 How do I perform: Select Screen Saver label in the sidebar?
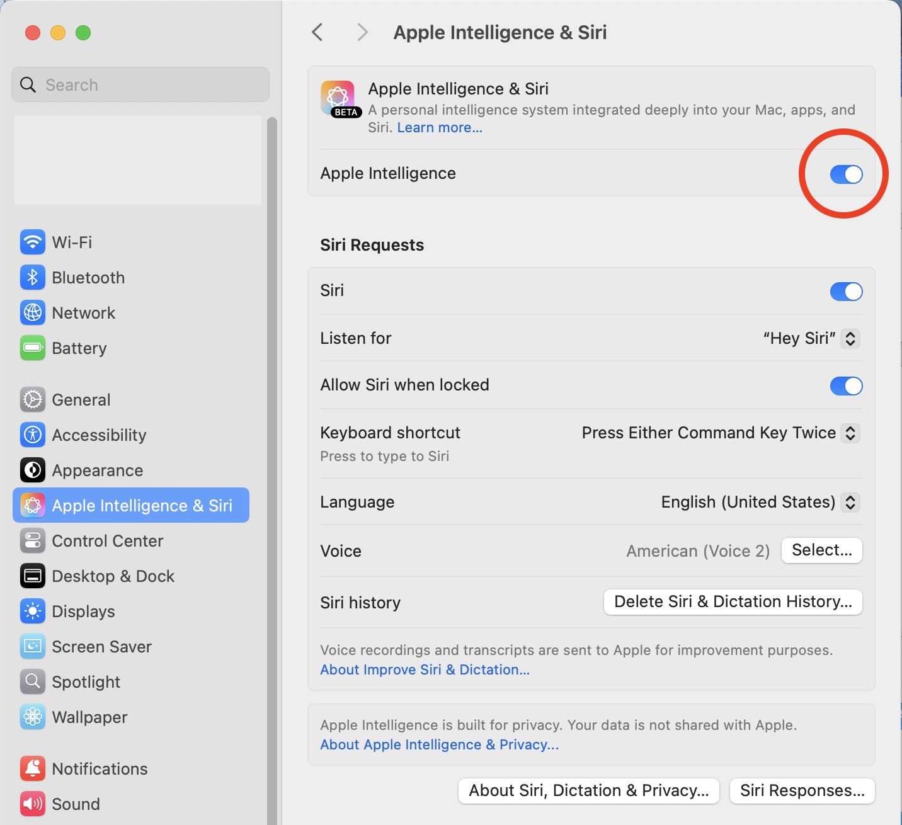click(x=102, y=646)
